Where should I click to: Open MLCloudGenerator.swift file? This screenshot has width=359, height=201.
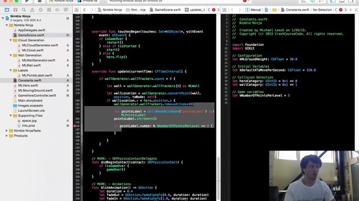tap(40, 45)
